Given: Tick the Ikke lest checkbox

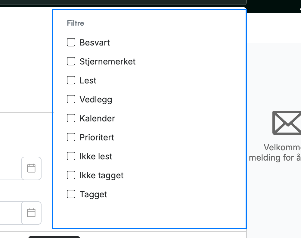Looking at the screenshot, I should (x=71, y=156).
